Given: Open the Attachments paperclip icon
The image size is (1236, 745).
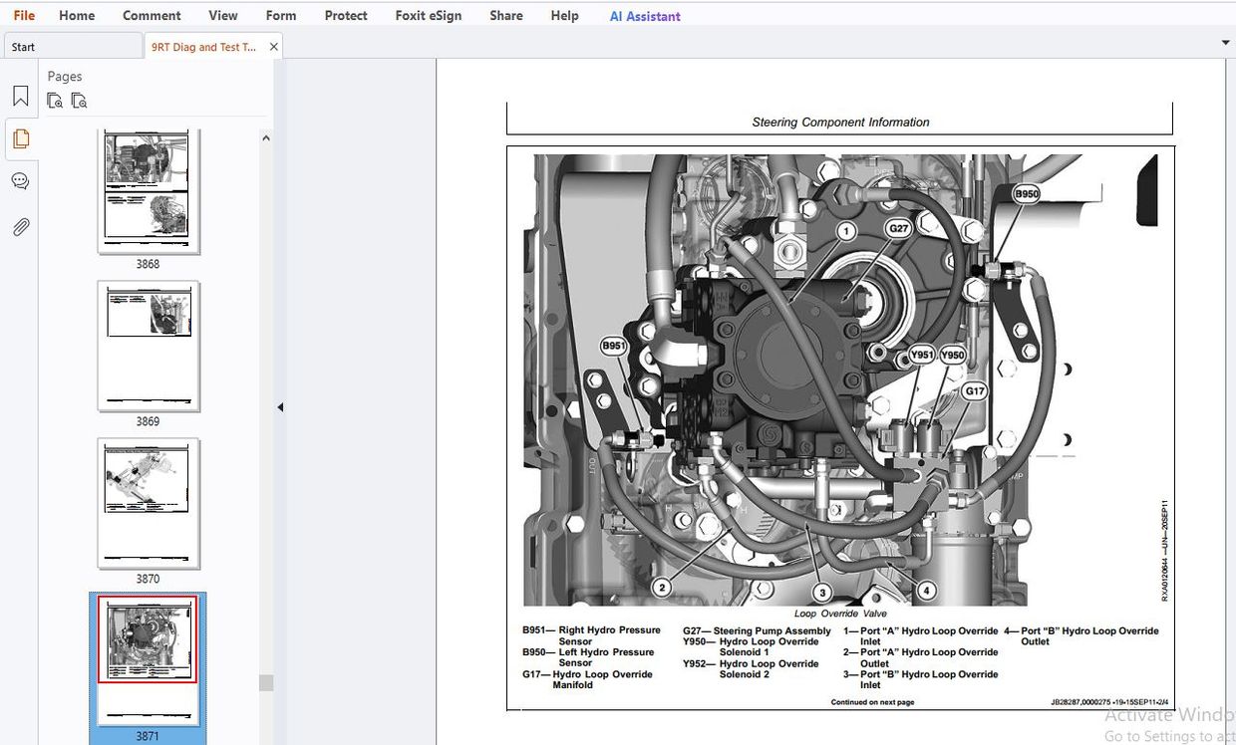Looking at the screenshot, I should coord(20,227).
